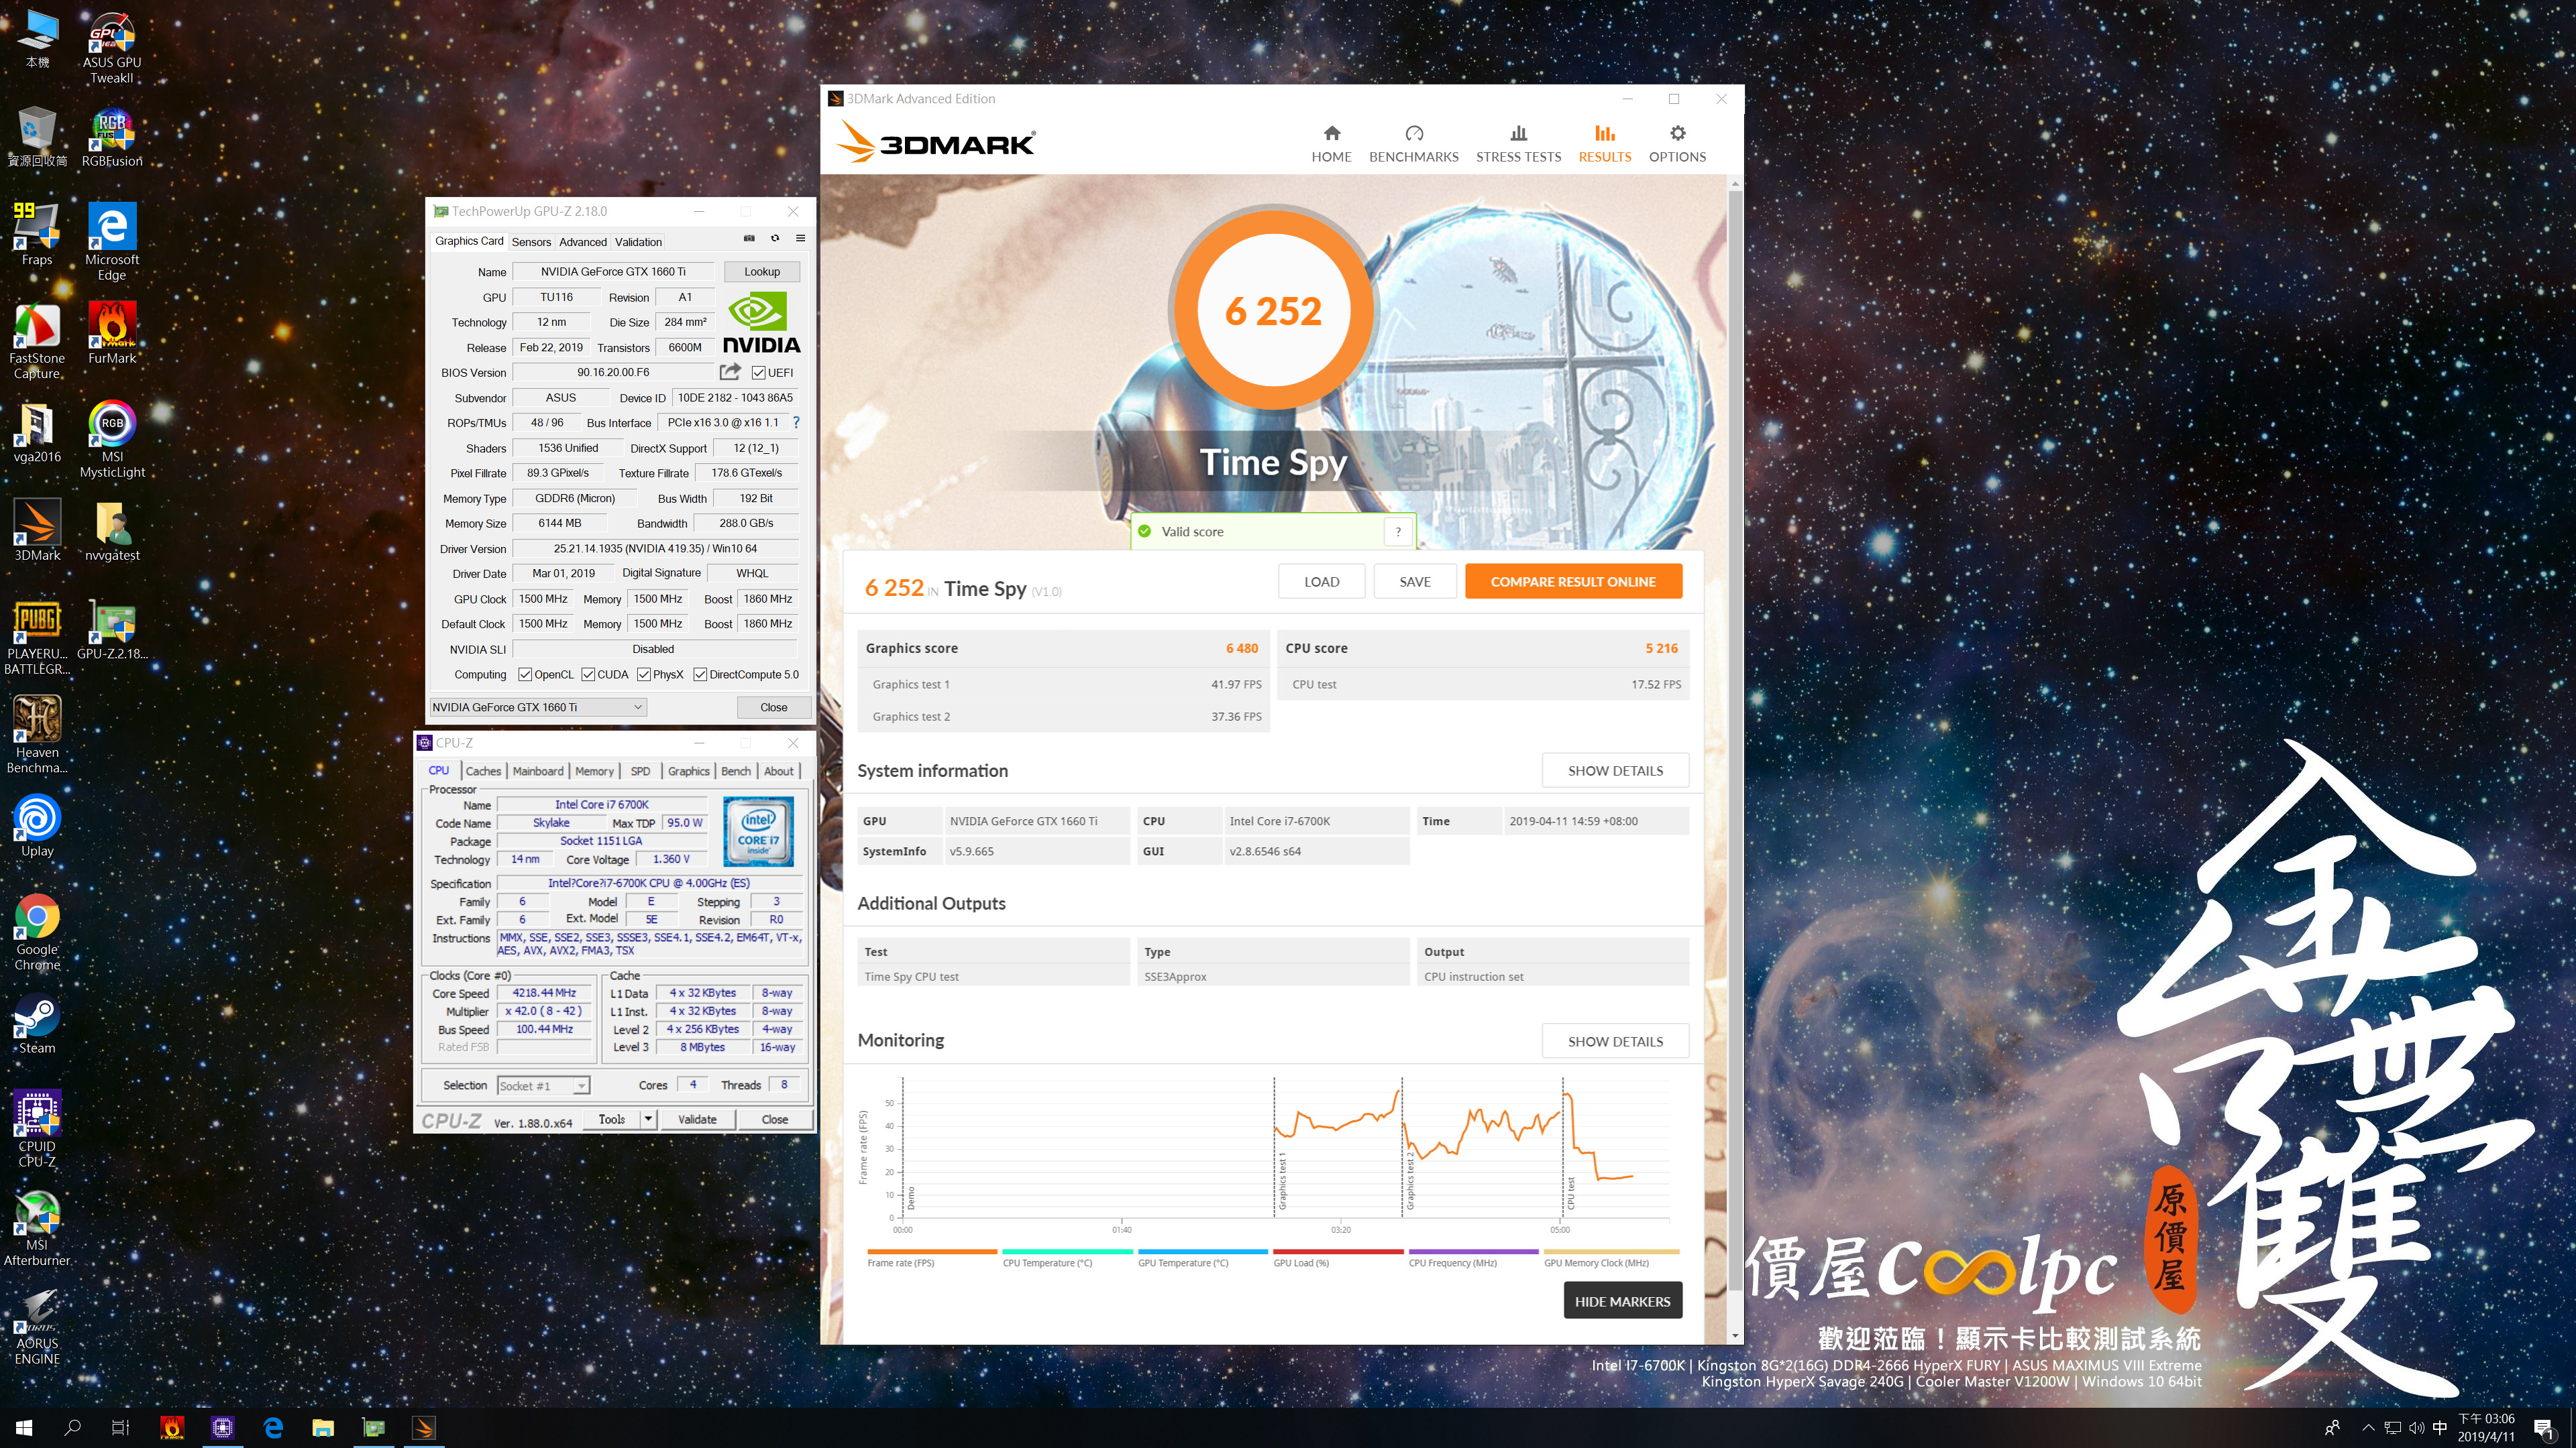
Task: Open the 3DMark desktop shortcut
Action: click(x=37, y=530)
